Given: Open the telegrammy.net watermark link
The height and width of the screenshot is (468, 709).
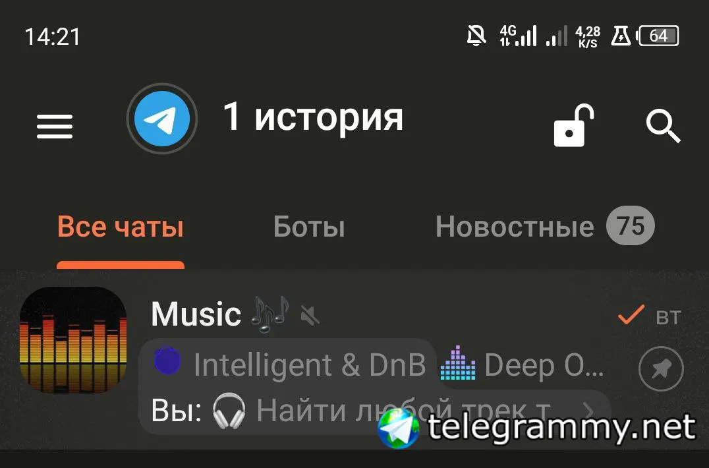Looking at the screenshot, I should (x=536, y=427).
